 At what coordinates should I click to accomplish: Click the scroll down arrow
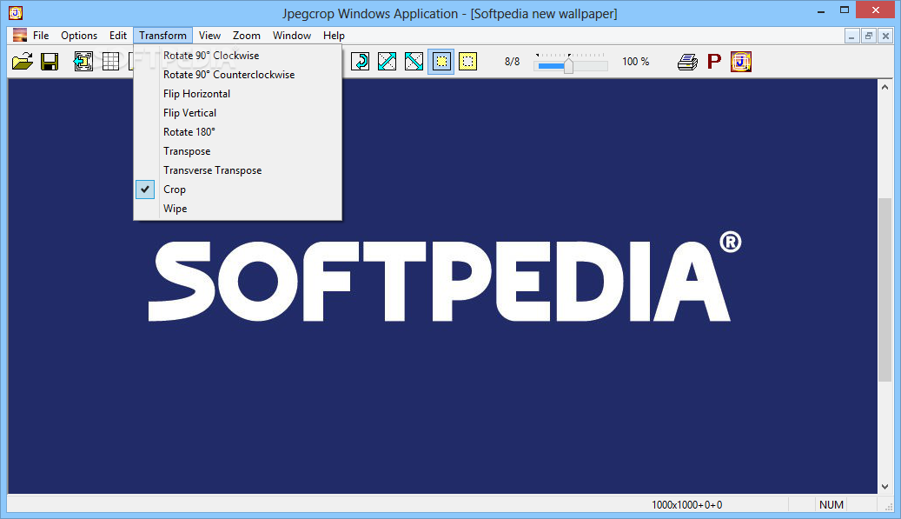coord(884,486)
